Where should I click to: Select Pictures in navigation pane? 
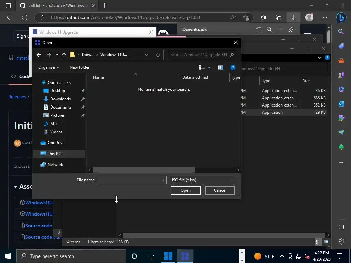57,115
